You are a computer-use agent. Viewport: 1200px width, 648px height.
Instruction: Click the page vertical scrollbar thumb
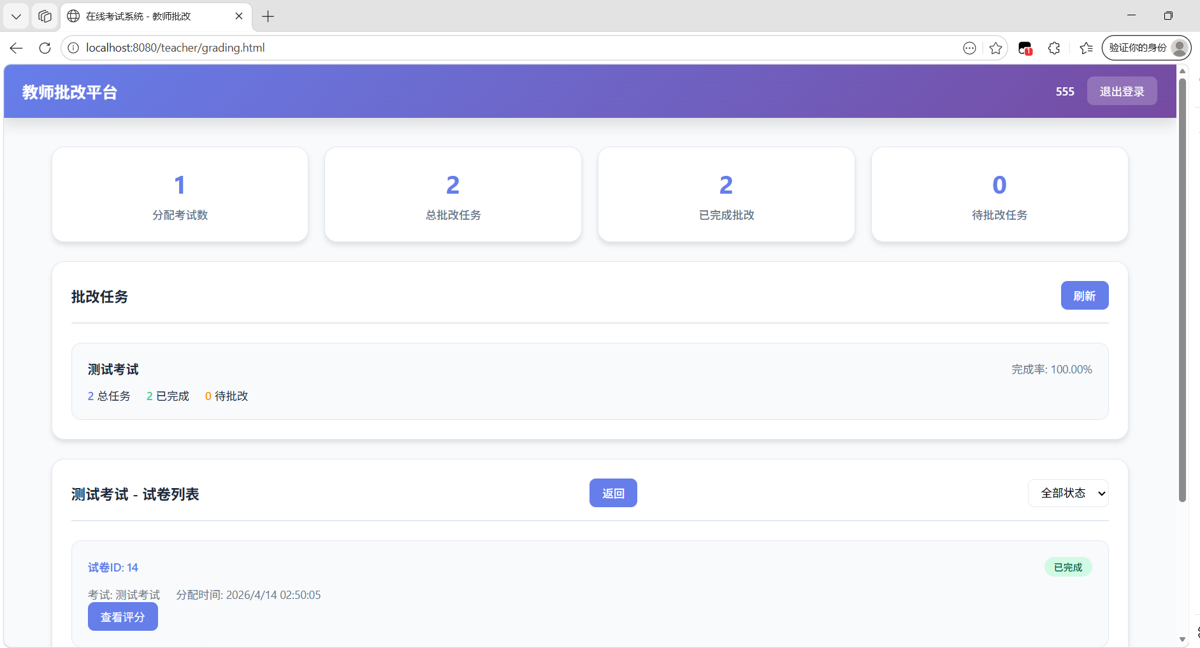1182,287
